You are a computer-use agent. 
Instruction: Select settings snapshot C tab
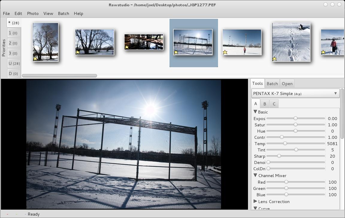tap(274, 104)
